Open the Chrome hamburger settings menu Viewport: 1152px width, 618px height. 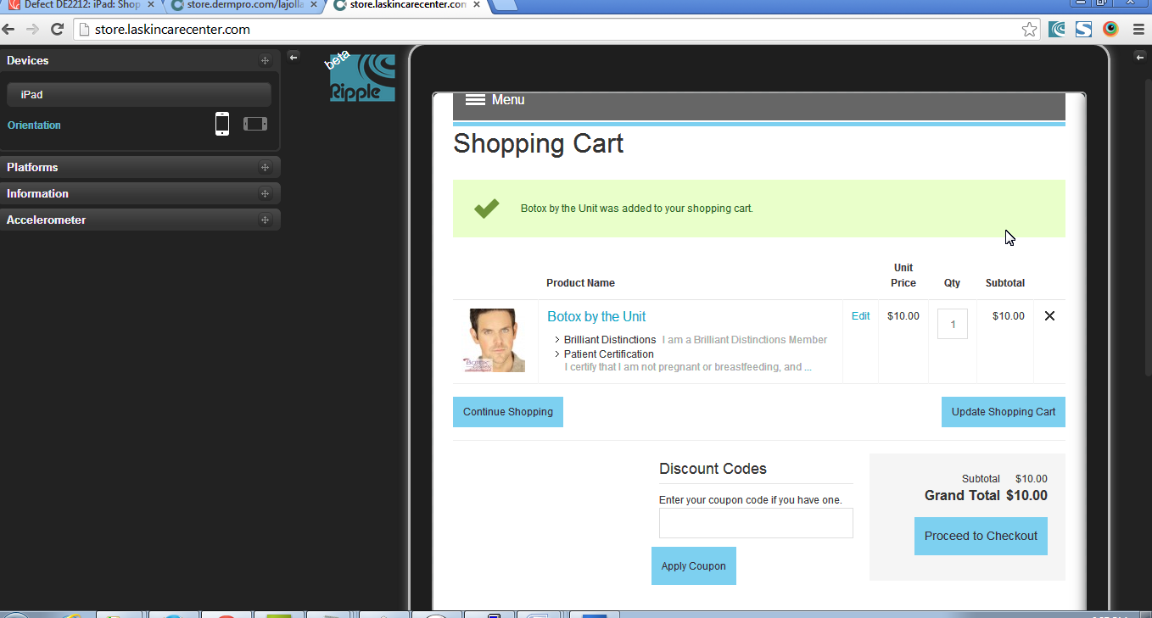point(1138,30)
